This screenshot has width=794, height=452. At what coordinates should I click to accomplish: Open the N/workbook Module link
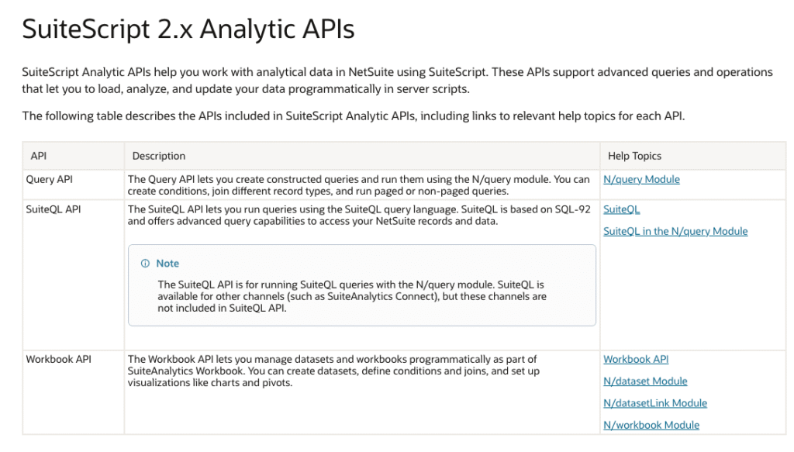651,425
